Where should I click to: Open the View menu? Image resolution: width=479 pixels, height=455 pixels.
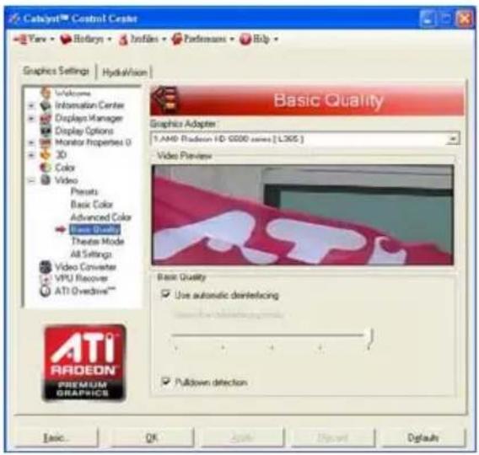point(34,39)
